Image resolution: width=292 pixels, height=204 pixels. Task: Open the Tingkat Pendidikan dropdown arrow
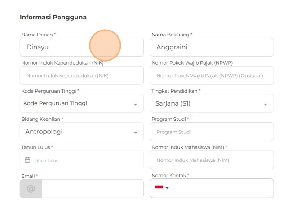(265, 104)
